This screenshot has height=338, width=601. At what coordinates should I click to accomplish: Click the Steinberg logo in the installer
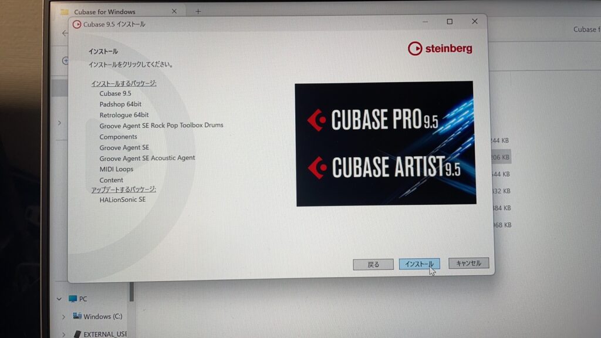[440, 49]
